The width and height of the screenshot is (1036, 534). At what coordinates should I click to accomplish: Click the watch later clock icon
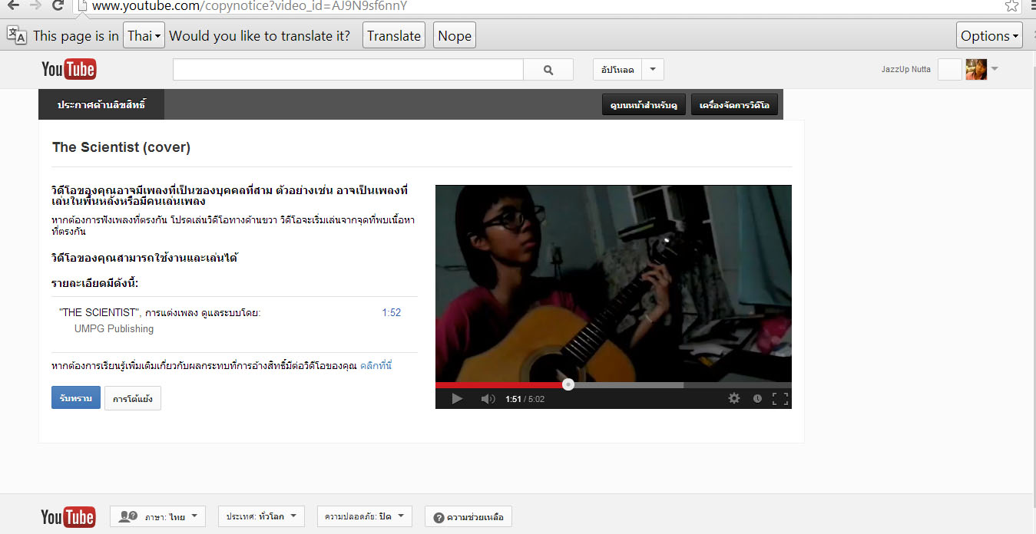pyautogui.click(x=757, y=398)
